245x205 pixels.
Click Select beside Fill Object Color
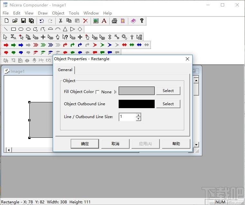coord(168,91)
